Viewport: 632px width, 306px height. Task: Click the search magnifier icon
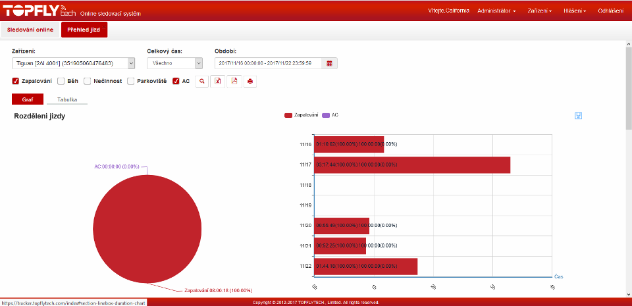pos(202,82)
